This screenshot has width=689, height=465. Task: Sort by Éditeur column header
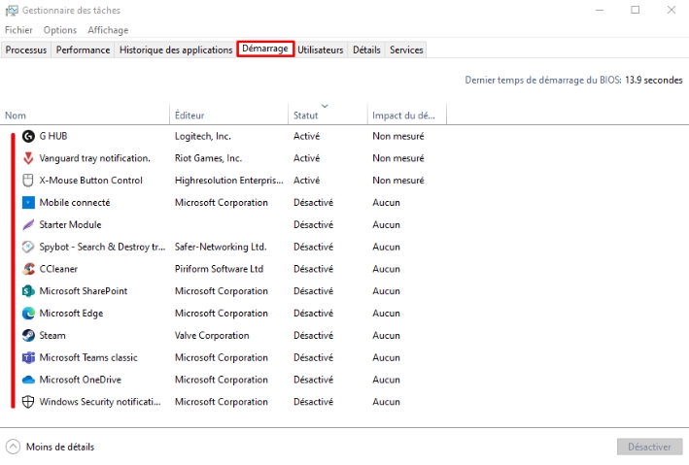coord(189,116)
